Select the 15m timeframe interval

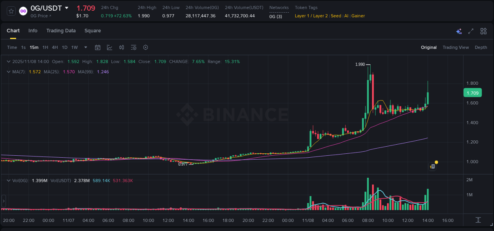click(34, 47)
